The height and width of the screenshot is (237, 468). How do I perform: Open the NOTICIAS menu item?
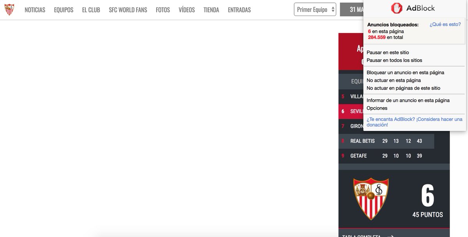35,10
